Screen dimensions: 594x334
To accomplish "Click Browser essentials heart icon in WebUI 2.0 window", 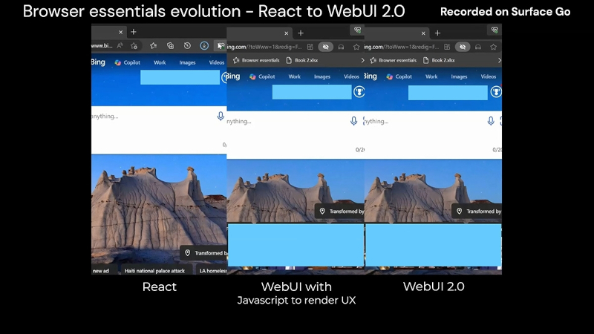I will tap(495, 30).
